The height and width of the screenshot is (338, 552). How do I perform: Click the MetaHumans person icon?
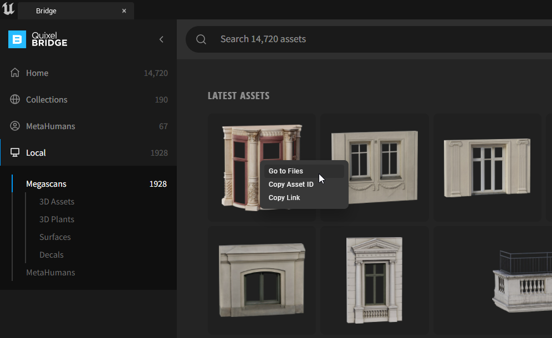(15, 126)
